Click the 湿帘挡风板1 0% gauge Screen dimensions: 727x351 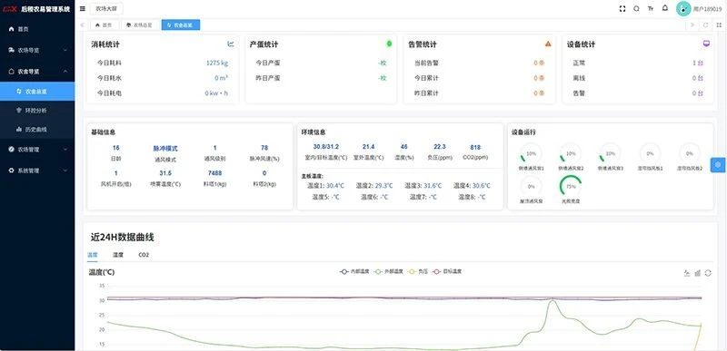click(x=650, y=153)
